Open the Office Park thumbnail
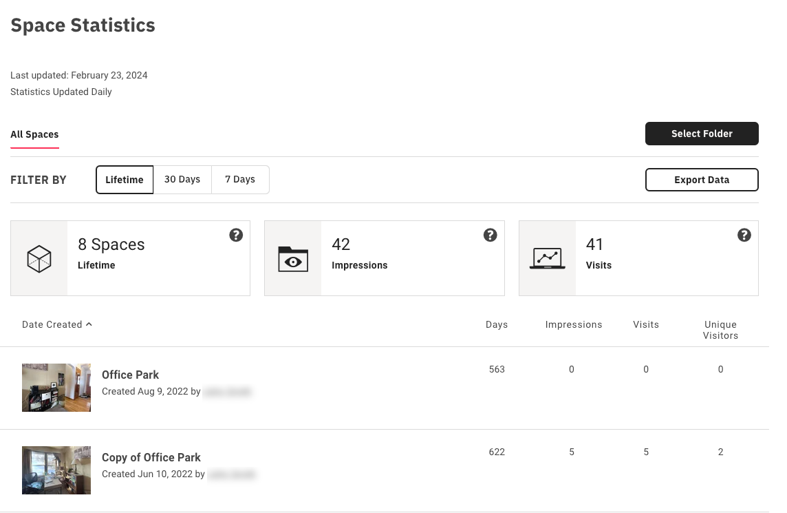Image resolution: width=787 pixels, height=513 pixels. (56, 388)
